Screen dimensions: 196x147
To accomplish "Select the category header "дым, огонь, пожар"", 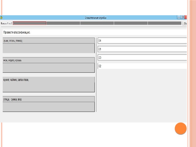I will pyautogui.click(x=48, y=40).
